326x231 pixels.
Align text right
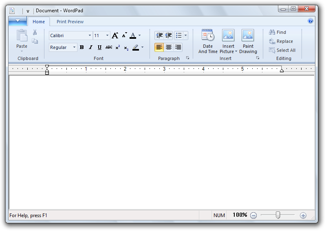click(178, 47)
